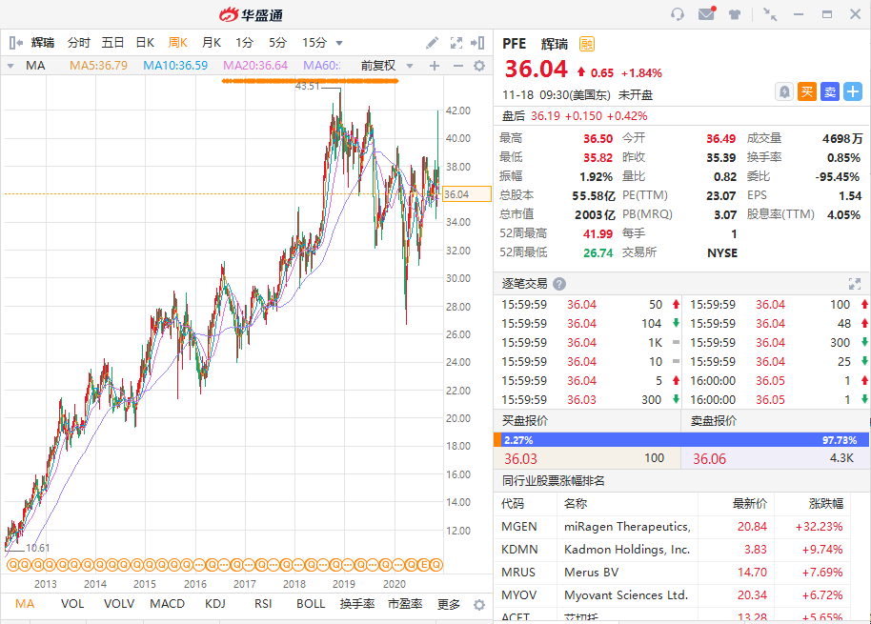Click the MA5:36.79 indicator label
The height and width of the screenshot is (624, 871).
[98, 66]
